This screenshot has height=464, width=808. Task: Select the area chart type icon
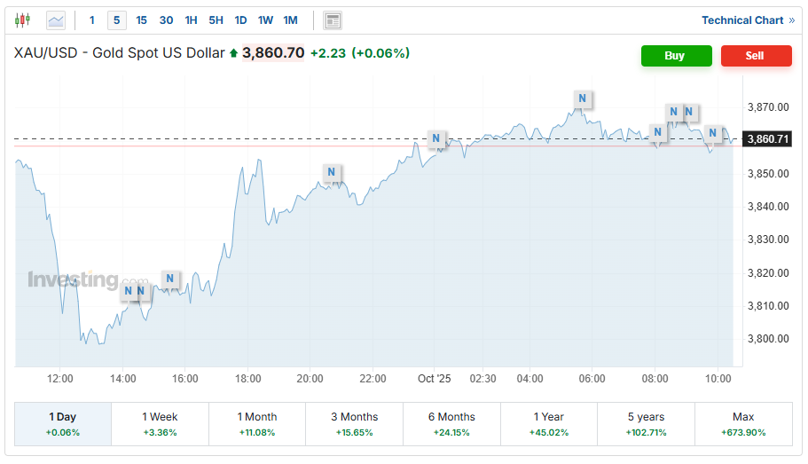coord(56,20)
